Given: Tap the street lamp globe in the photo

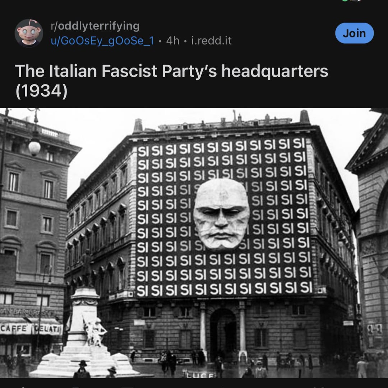Looking at the screenshot, I should click(x=34, y=147).
